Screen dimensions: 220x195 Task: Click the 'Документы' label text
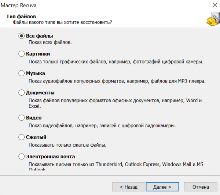[40, 93]
